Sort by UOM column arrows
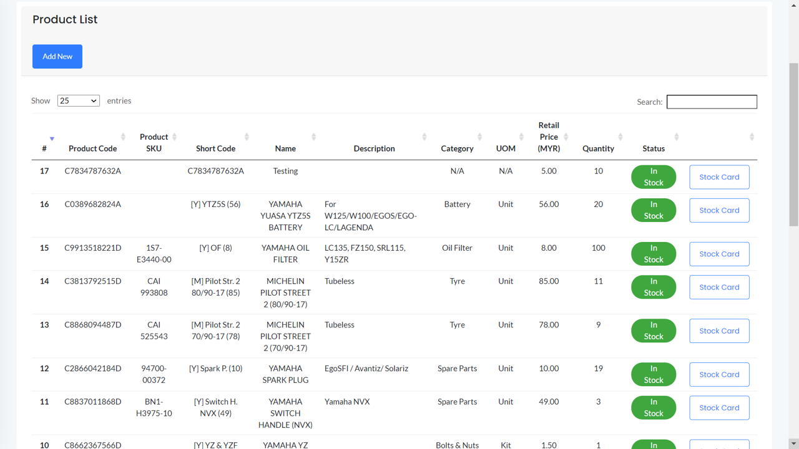Viewport: 799px width, 449px height. [521, 137]
